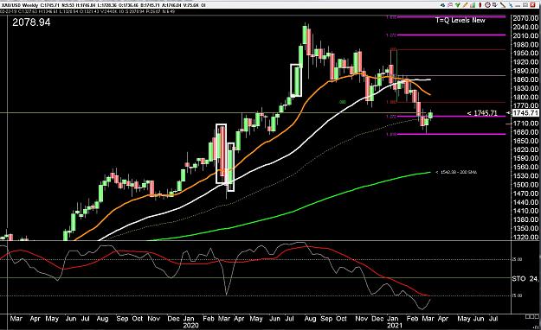Close the chart window with red X
Screen dimensions: 541x330
click(532, 5)
